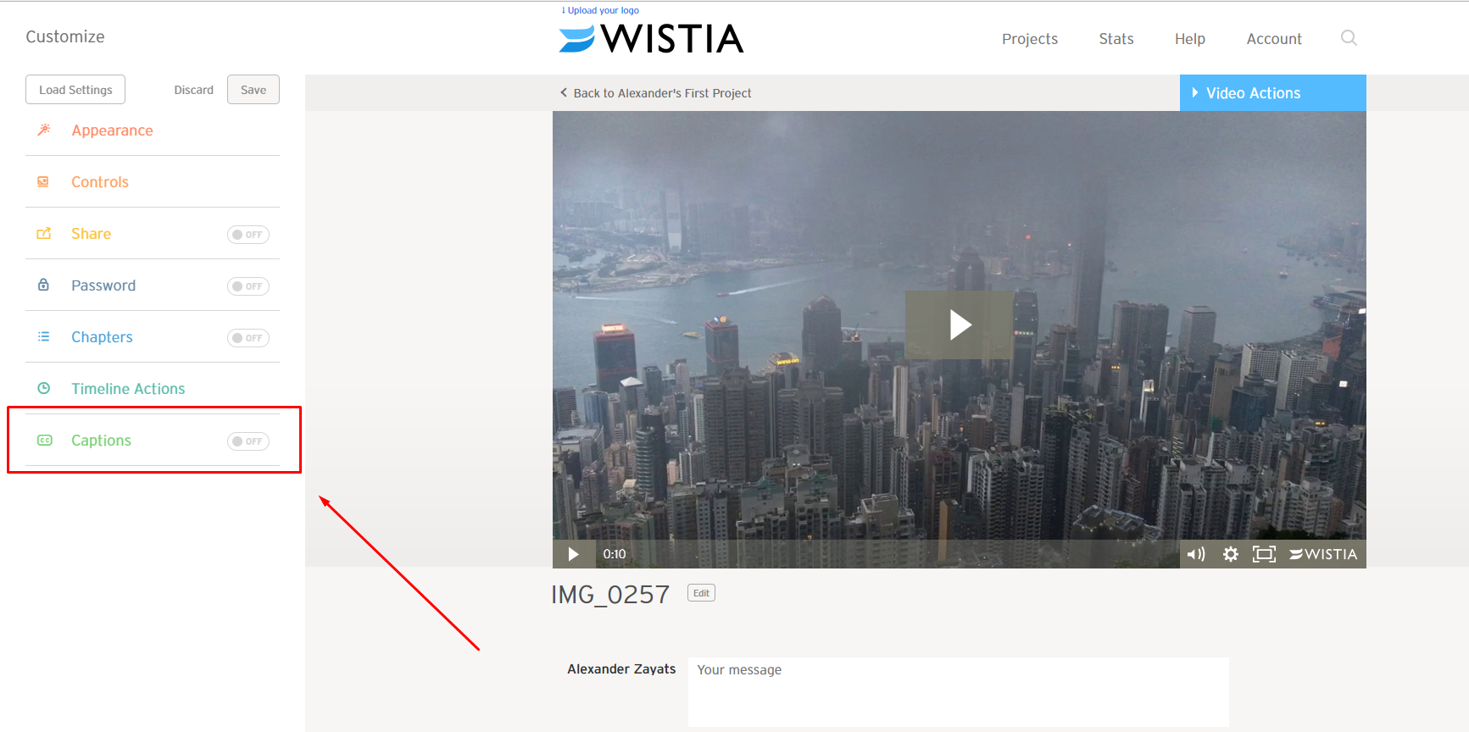Toggle the Password switch on

coord(248,286)
